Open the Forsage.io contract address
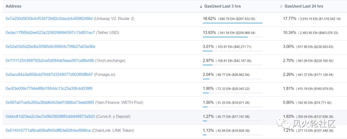Screen dimensions: 347x139 tap(49, 74)
